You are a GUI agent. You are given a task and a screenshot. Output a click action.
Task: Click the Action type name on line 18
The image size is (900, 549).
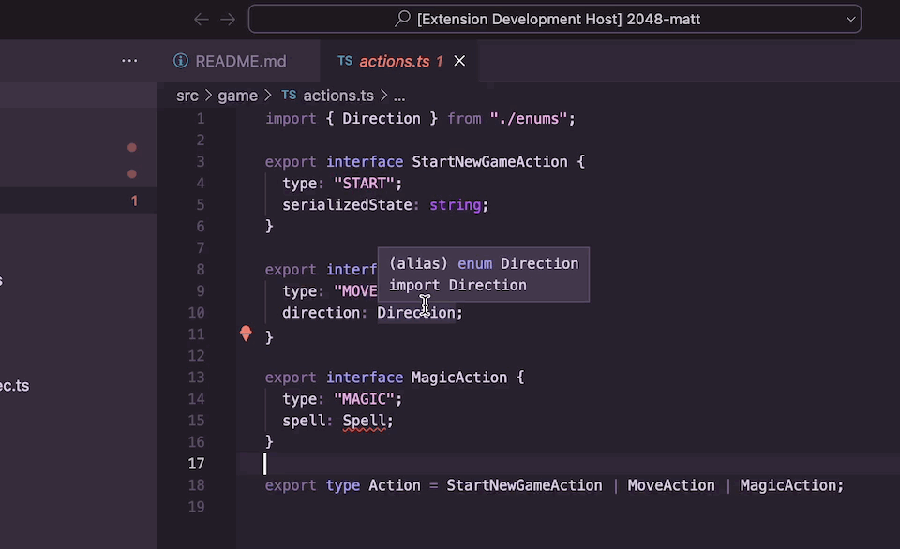tap(395, 485)
